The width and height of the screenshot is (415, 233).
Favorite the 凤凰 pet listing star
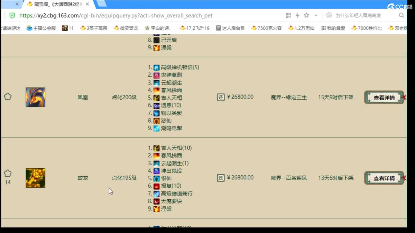(x=8, y=97)
